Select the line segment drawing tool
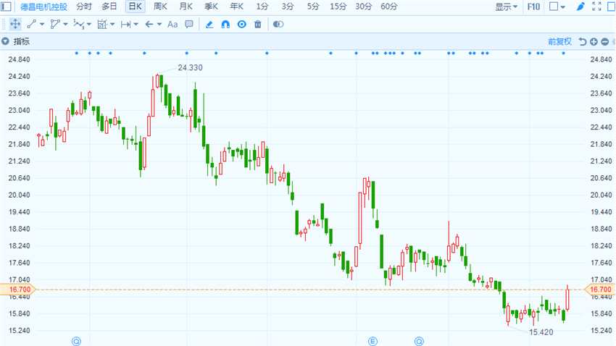The width and height of the screenshot is (616, 346). coord(31,25)
